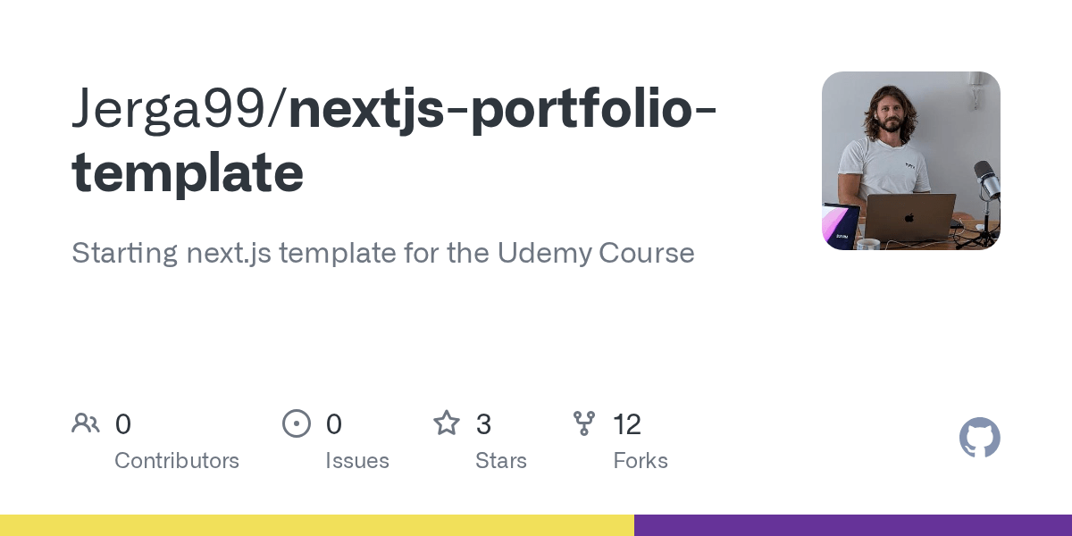Open the Issues label
Viewport: 1072px width, 536px height.
pos(357,461)
